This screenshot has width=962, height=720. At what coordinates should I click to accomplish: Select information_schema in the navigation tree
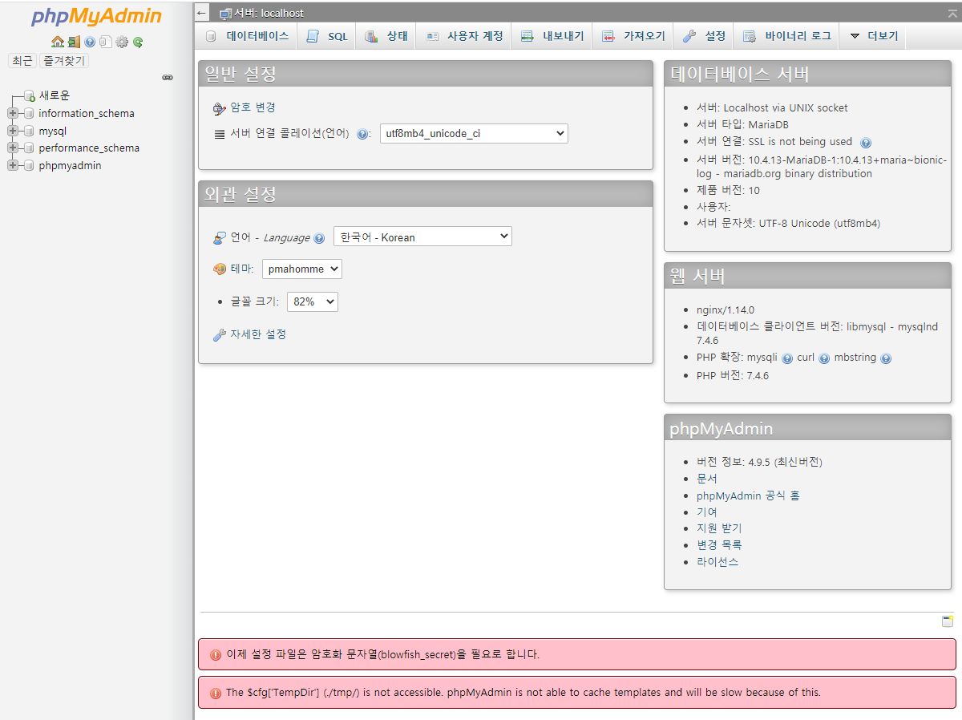click(x=87, y=113)
